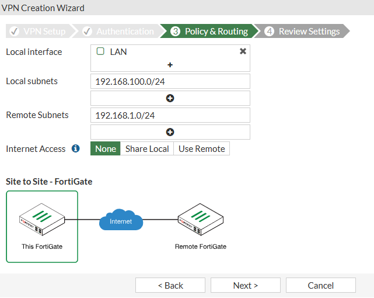This screenshot has width=374, height=298.
Task: Add another local subnet with the plus icon
Action: pos(170,98)
